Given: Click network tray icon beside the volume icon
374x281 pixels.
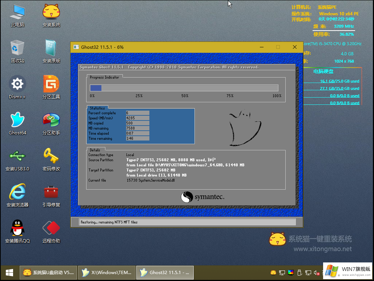Looking at the screenshot, I should [x=308, y=273].
